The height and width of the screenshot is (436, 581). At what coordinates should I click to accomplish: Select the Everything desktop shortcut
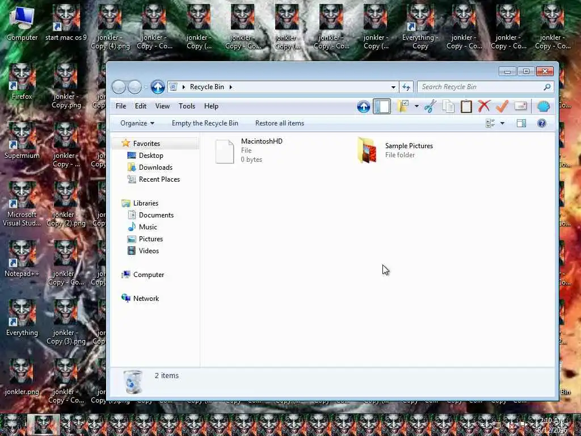coord(22,318)
